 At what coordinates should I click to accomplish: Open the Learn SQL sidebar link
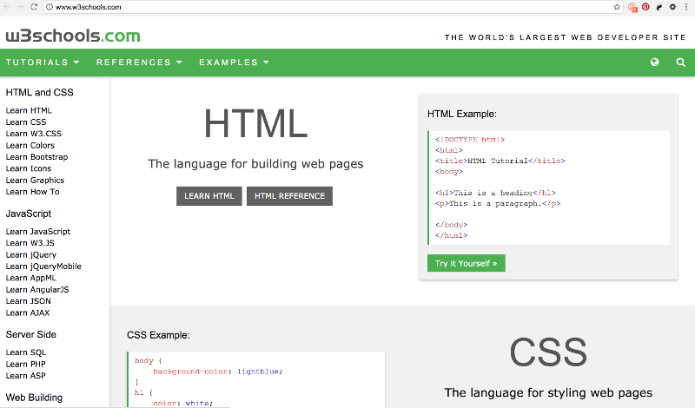pos(26,352)
